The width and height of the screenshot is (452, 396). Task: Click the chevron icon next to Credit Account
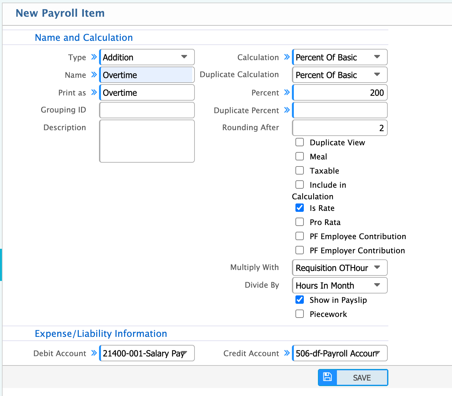click(286, 353)
